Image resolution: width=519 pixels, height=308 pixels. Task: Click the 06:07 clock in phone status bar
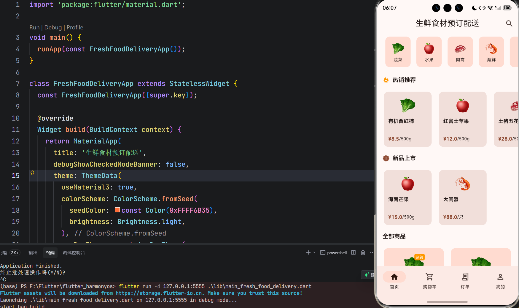(x=389, y=8)
